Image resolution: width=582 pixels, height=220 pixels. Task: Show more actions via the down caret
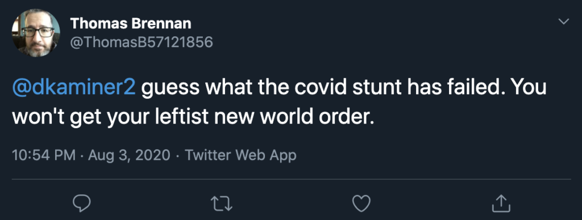564,22
